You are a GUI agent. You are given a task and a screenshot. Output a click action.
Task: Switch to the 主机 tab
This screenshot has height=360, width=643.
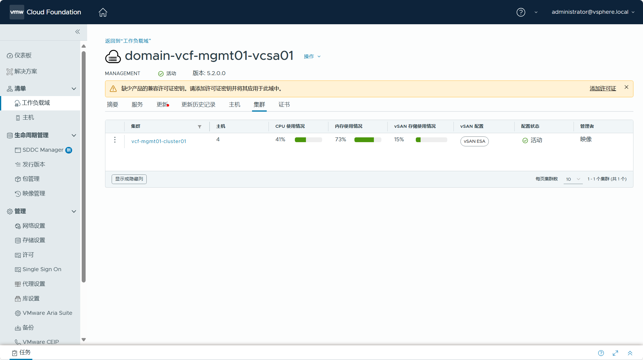tap(234, 105)
